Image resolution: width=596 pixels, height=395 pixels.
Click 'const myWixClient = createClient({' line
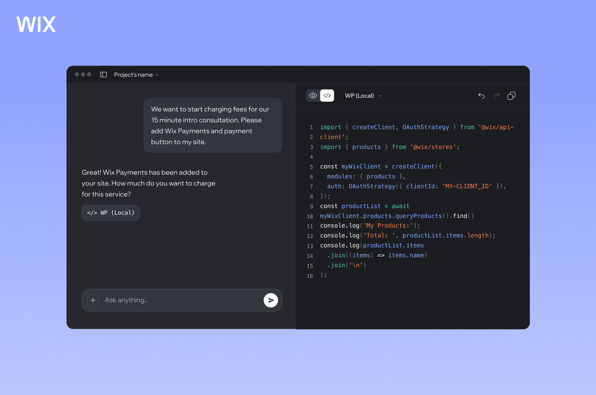pyautogui.click(x=381, y=167)
